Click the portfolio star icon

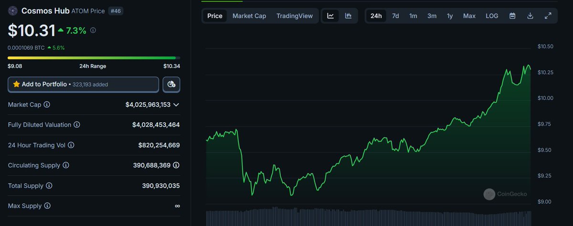(16, 84)
